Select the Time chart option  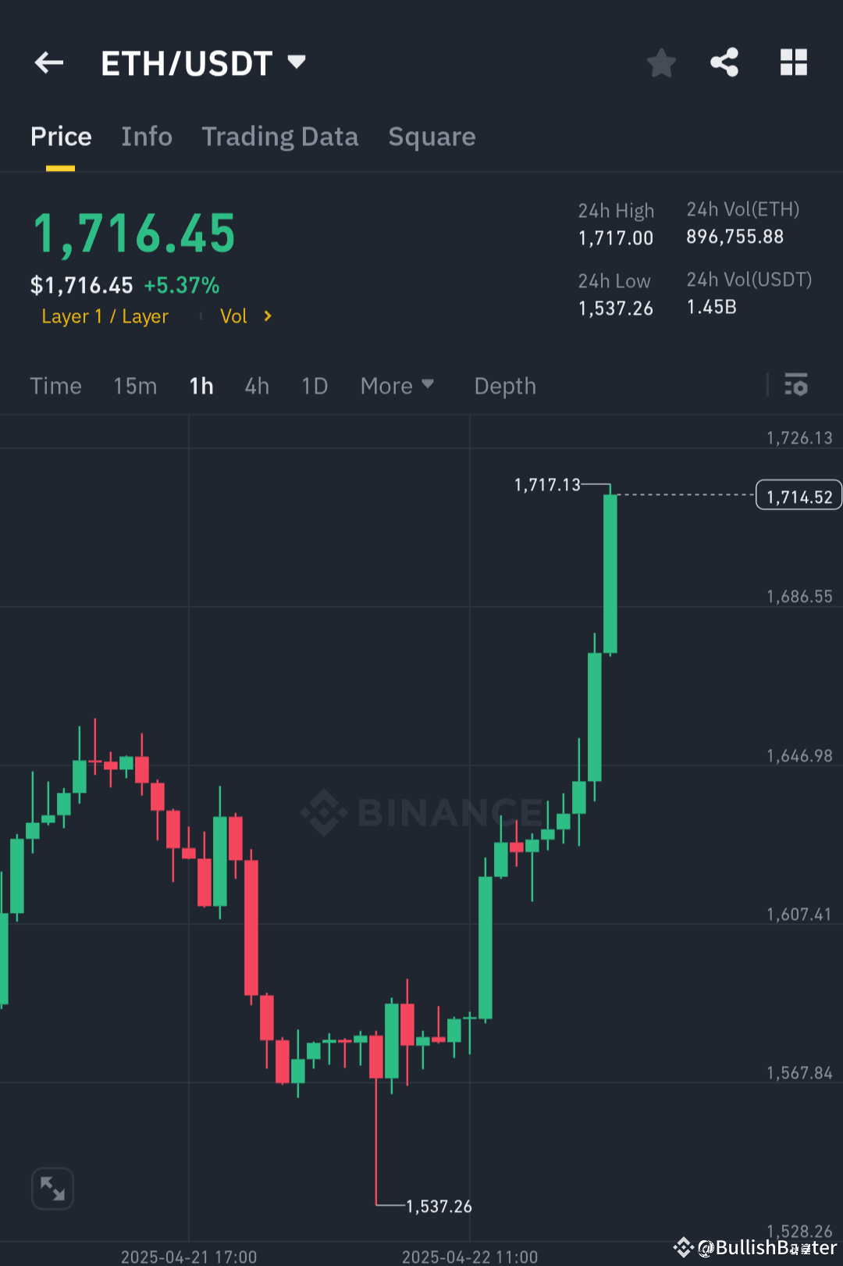[x=55, y=385]
